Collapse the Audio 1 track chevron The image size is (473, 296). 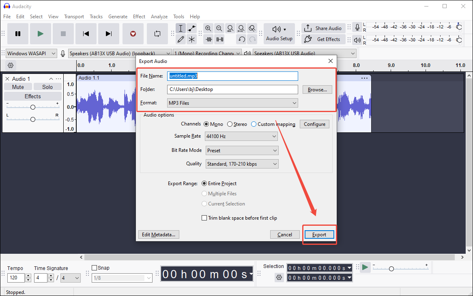pos(51,79)
